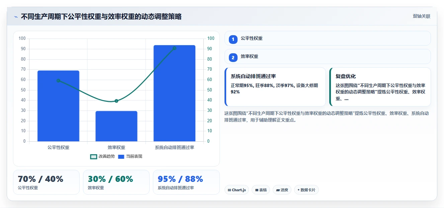The height and width of the screenshot is (208, 444).
Task: Toggle the 改善趋势 legend swatch
Action: tap(94, 156)
